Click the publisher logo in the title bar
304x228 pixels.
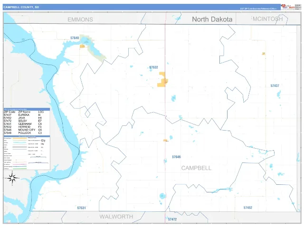(x=288, y=7)
